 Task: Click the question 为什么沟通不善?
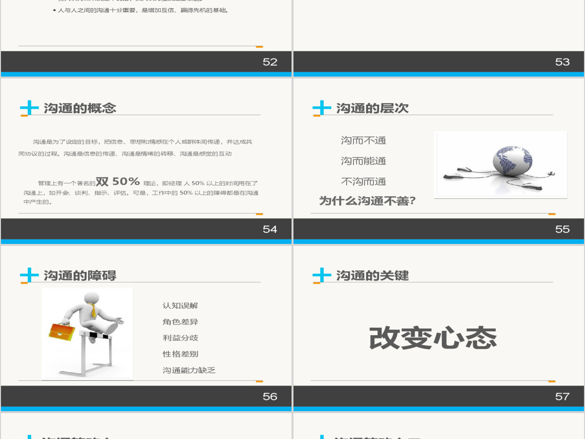(368, 200)
